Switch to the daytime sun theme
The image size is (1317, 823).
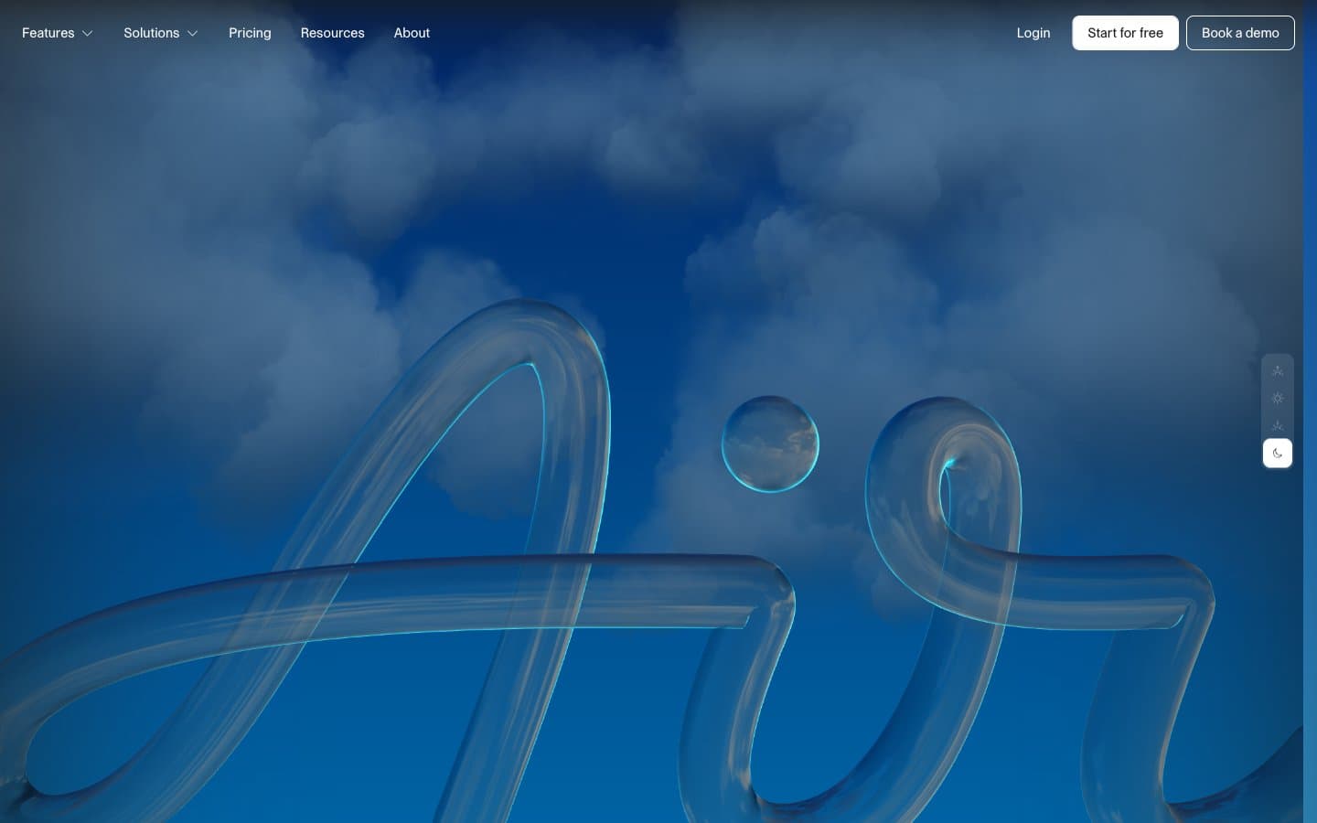pyautogui.click(x=1278, y=399)
